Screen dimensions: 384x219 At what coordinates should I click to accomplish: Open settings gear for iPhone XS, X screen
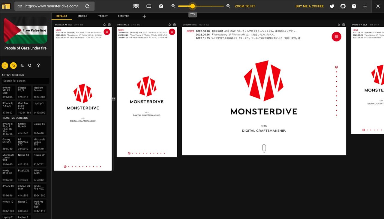click(169, 25)
